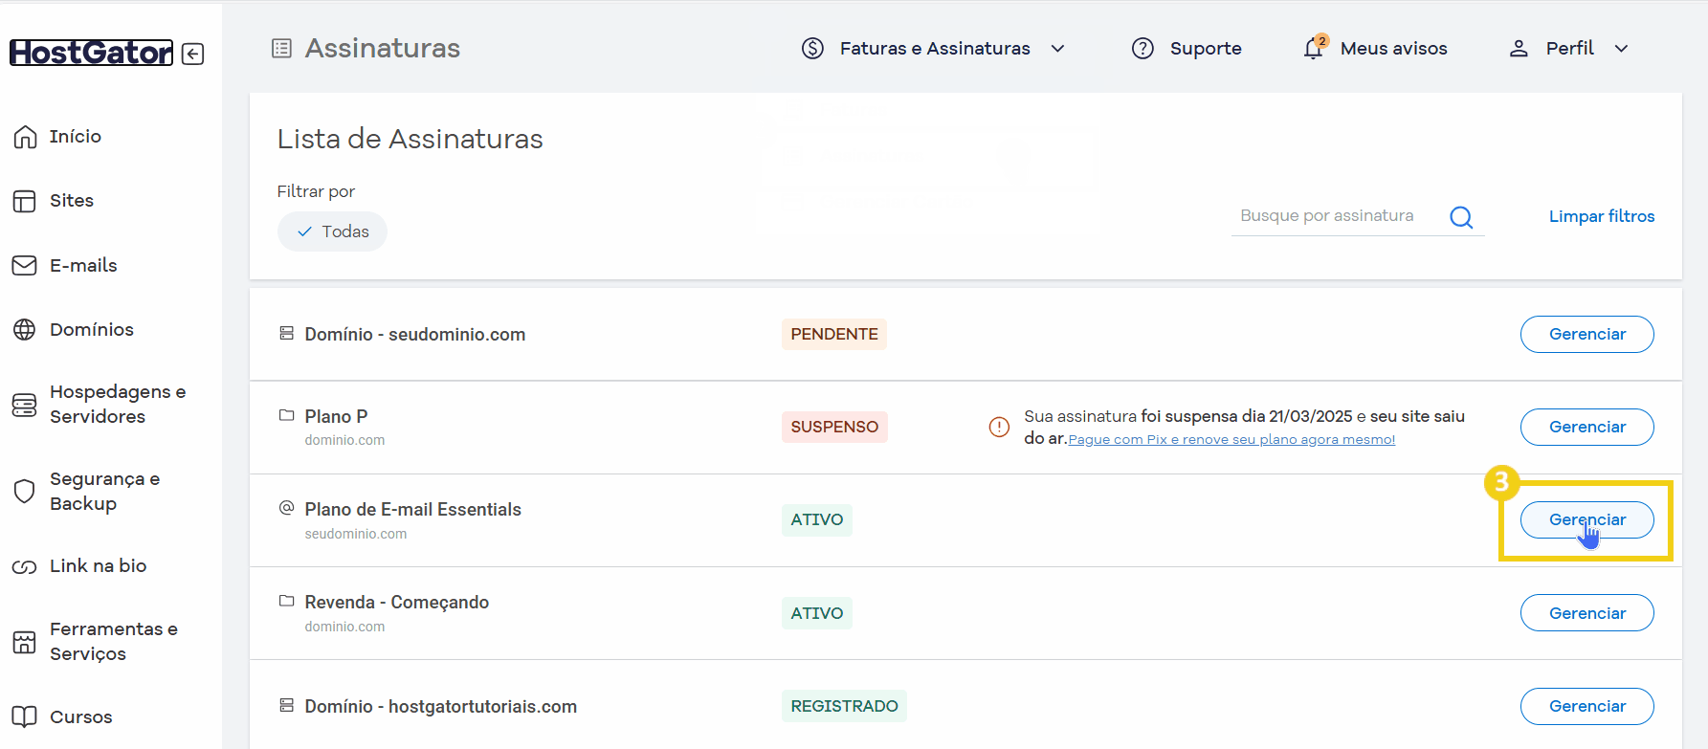Click the Ferramentas e Serviços store icon
Viewport: 1708px width, 749px height.
[x=25, y=642]
